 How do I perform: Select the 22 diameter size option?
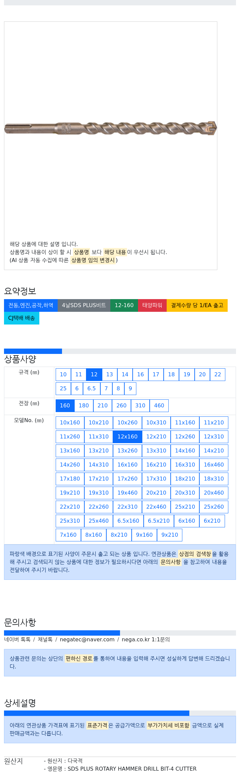[x=218, y=374]
